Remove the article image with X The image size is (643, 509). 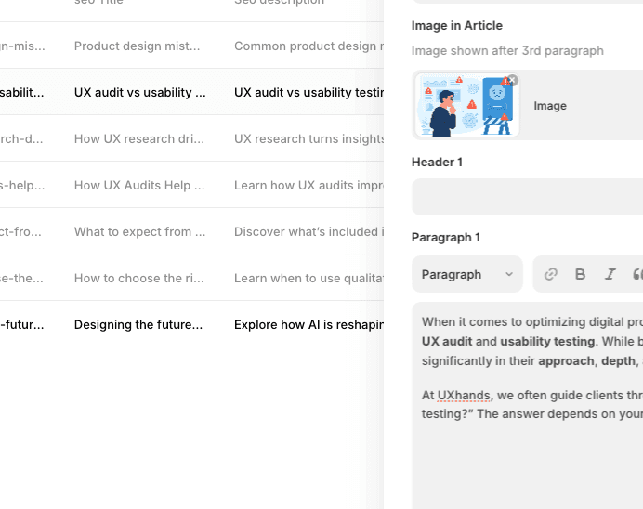click(x=512, y=81)
